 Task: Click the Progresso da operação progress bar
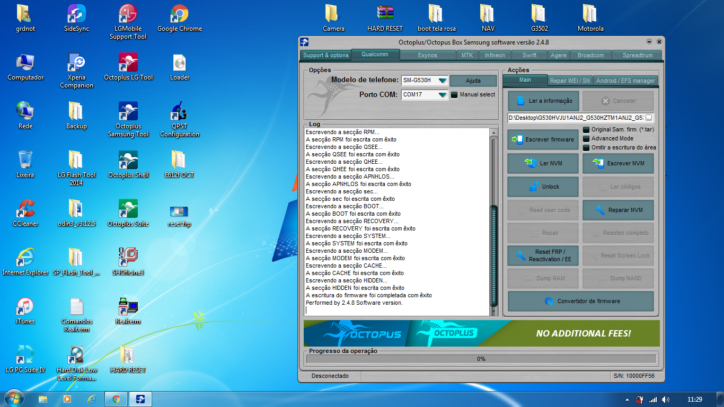point(481,359)
